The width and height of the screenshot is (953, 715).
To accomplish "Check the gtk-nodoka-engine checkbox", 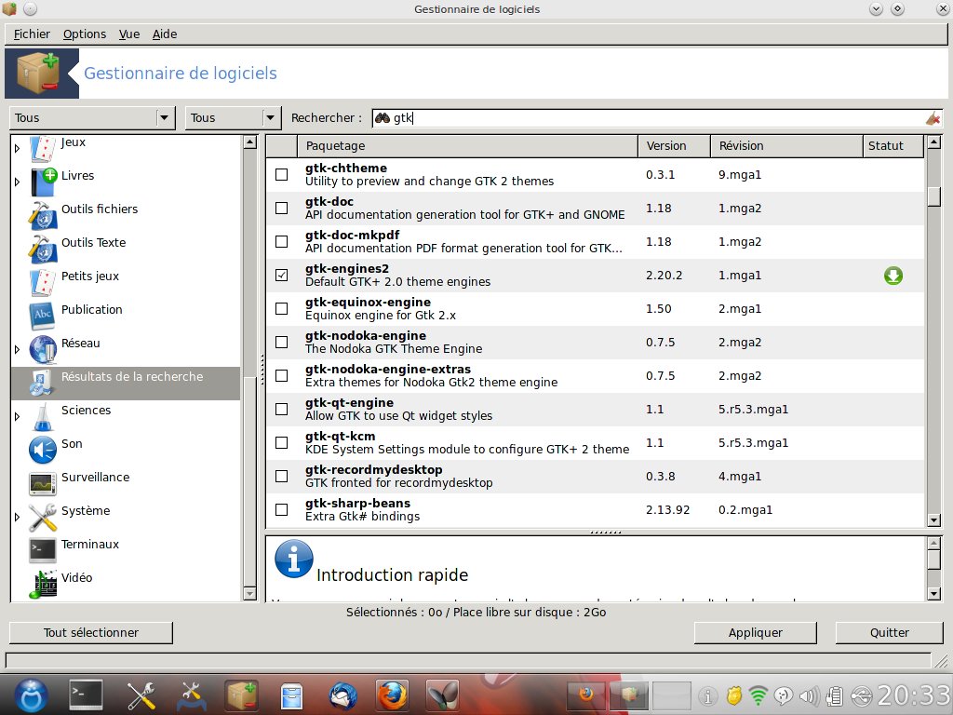I will pyautogui.click(x=281, y=343).
